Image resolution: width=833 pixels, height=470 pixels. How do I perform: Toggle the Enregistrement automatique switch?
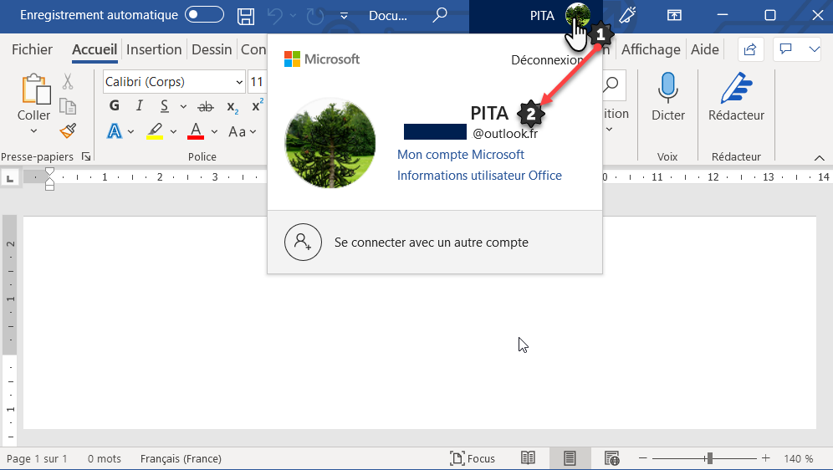(205, 15)
